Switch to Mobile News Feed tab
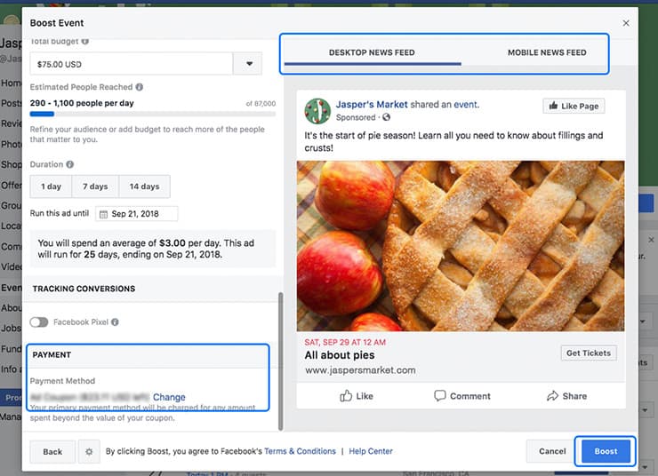Screen dimensions: 658x476 (546, 53)
